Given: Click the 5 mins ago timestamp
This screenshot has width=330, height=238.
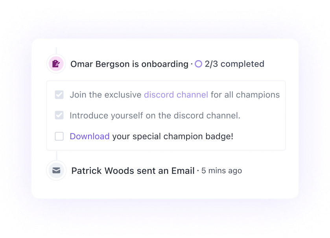Looking at the screenshot, I should (222, 171).
